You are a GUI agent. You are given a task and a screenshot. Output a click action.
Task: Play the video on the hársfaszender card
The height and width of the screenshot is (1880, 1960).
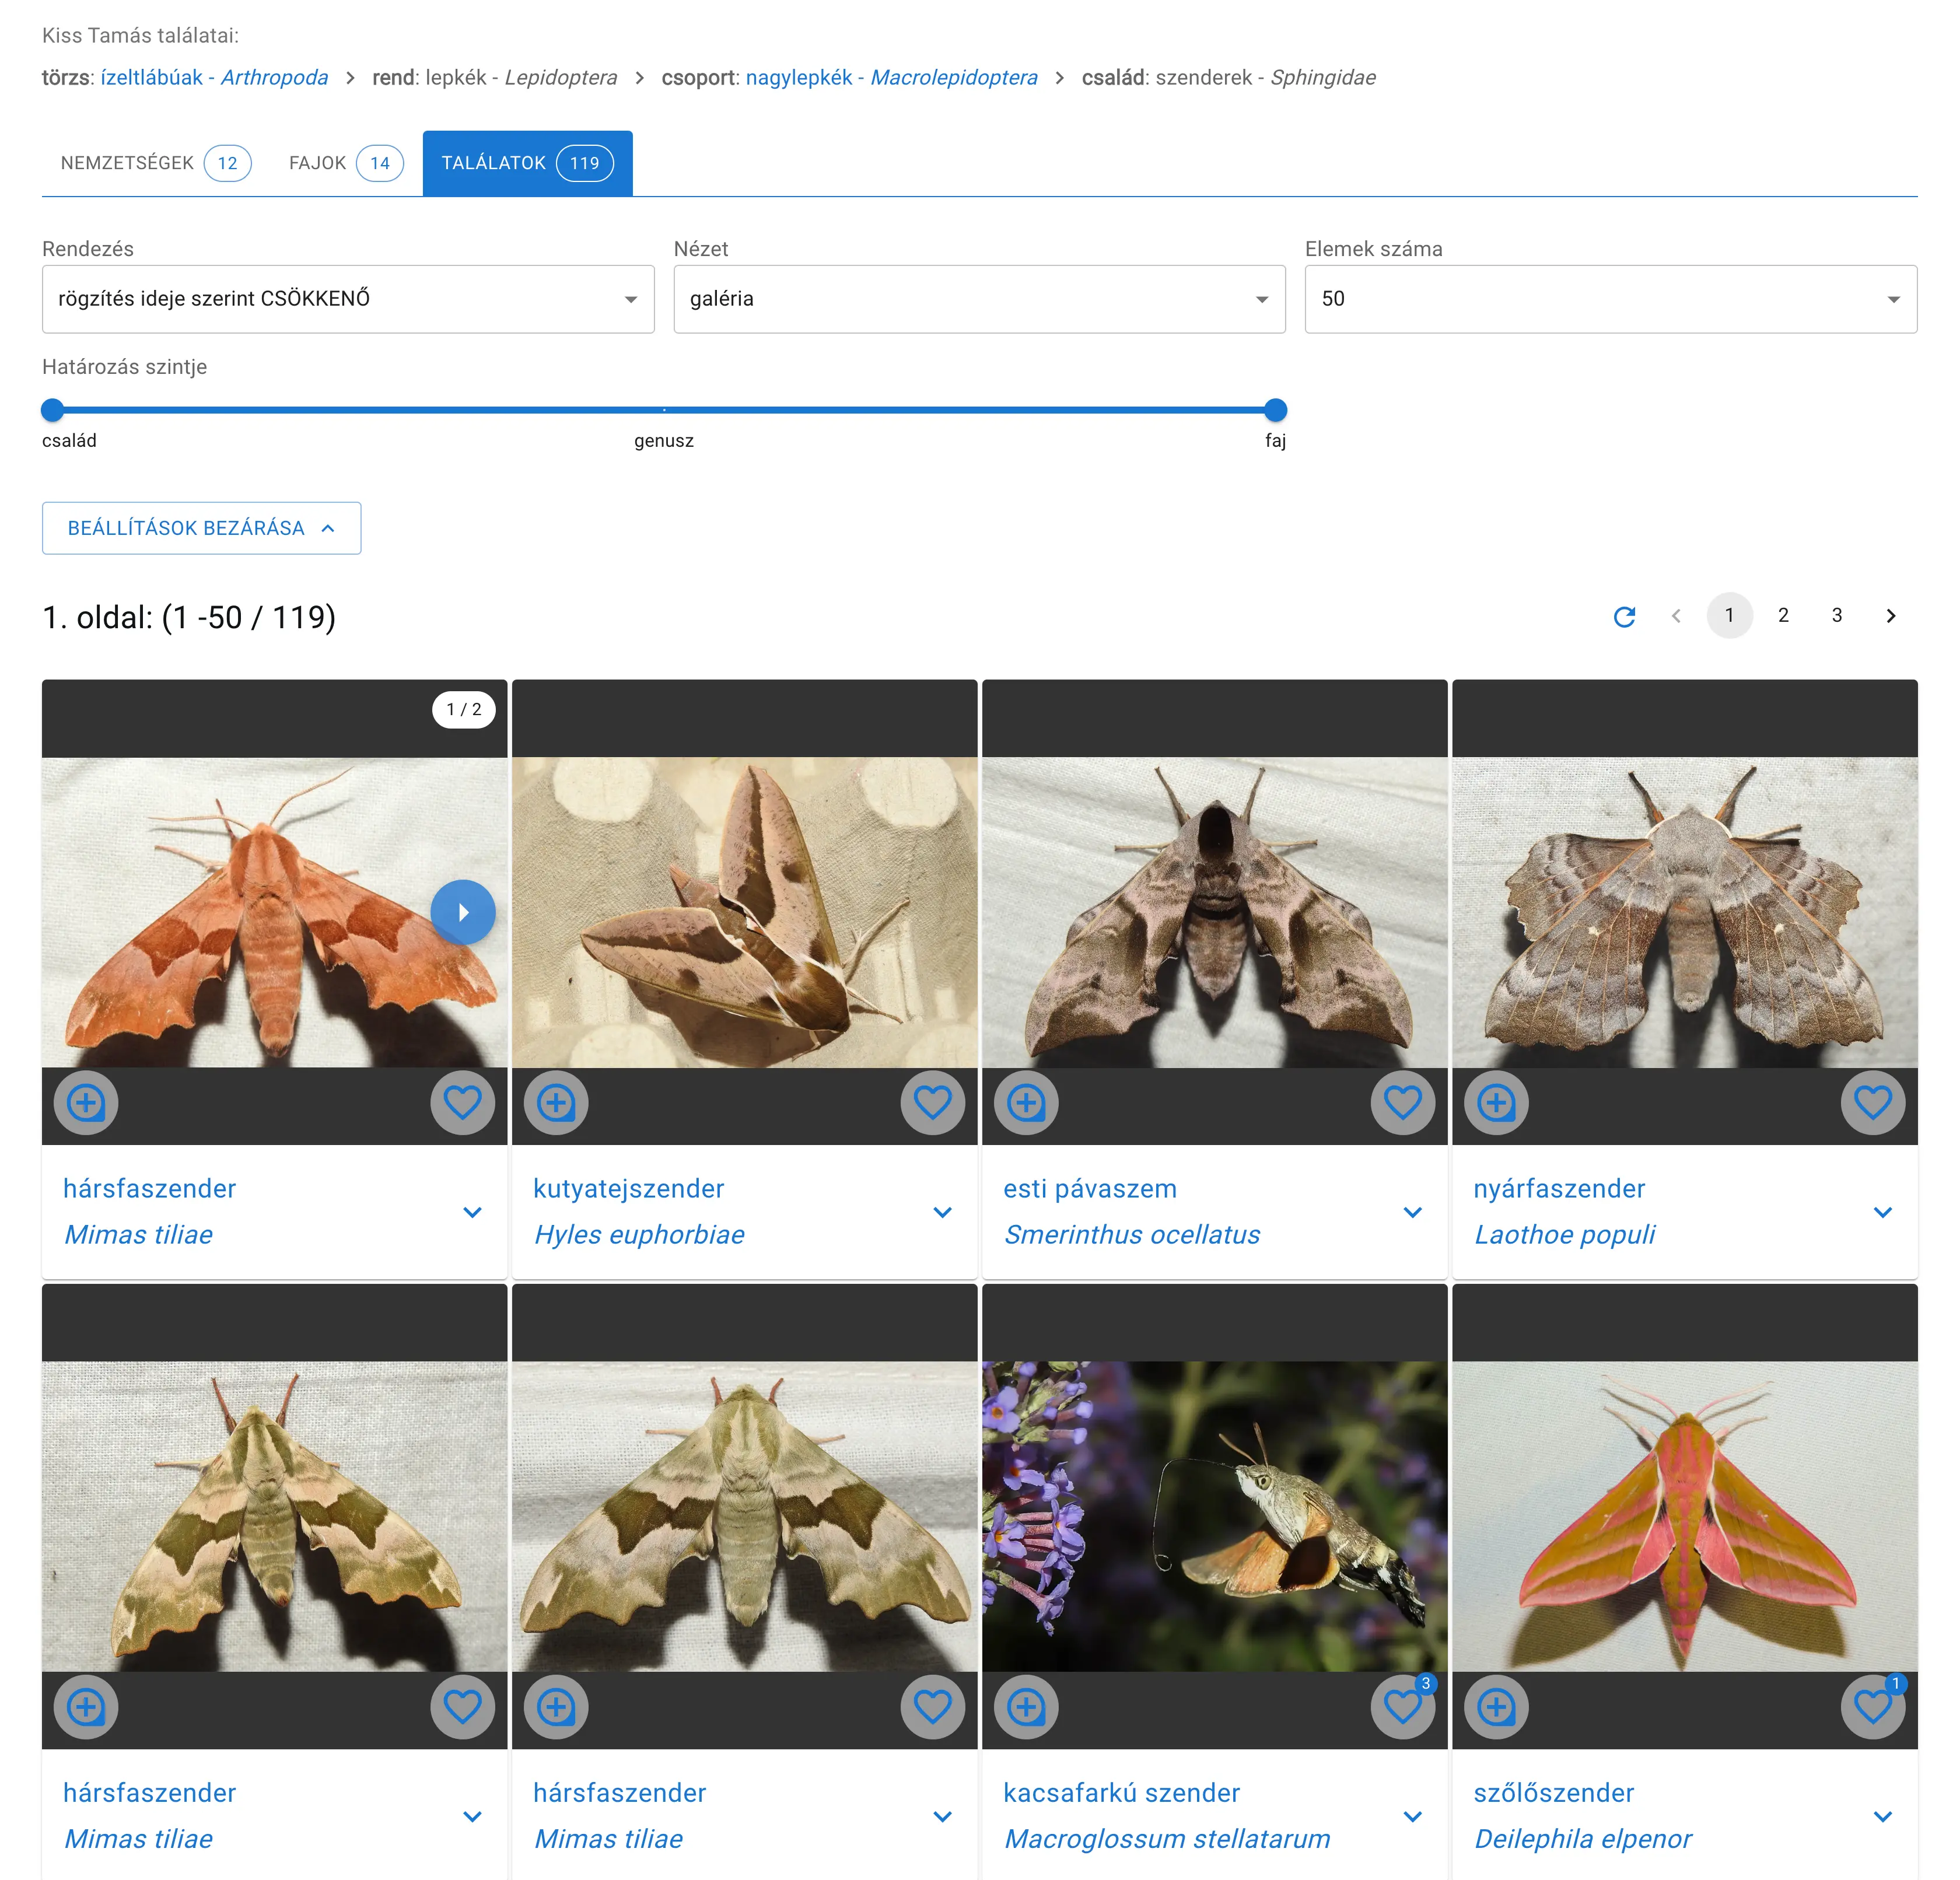tap(463, 911)
